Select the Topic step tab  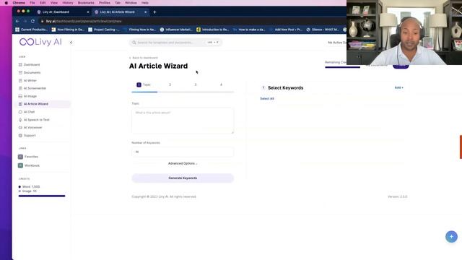(144, 84)
